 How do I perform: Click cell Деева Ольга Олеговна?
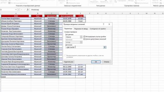click(16, 26)
